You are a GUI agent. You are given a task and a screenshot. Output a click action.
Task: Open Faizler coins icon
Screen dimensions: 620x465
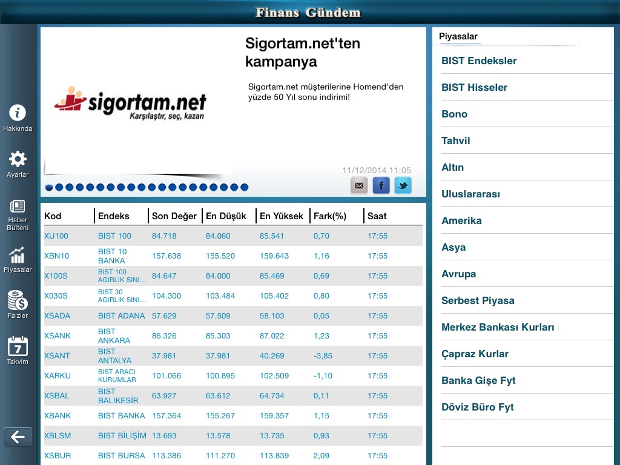pyautogui.click(x=18, y=300)
